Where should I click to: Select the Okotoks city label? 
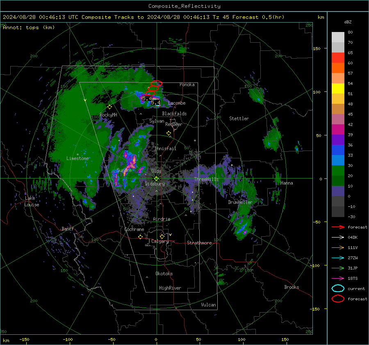point(164,274)
